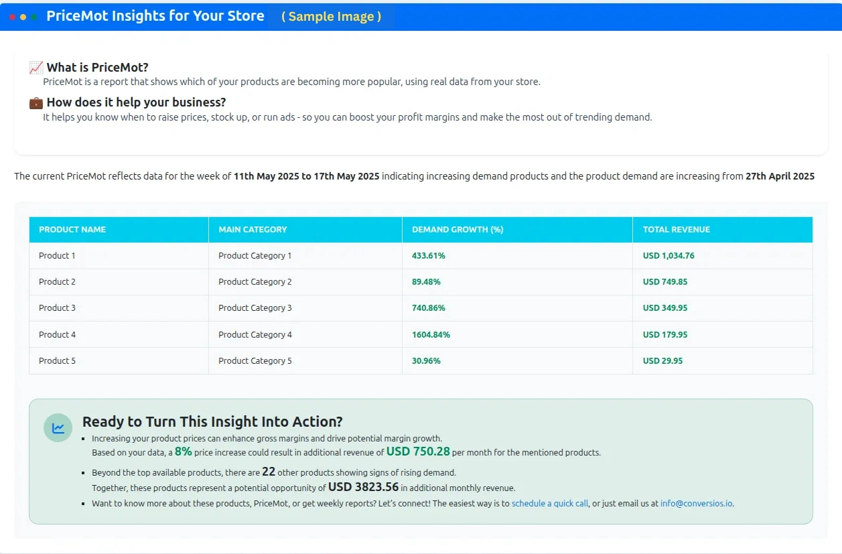This screenshot has height=554, width=842.
Task: Select the Product Category 3 cell
Action: pyautogui.click(x=255, y=307)
